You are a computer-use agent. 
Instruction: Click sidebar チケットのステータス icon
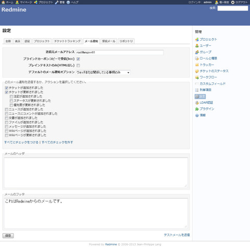click(x=197, y=71)
